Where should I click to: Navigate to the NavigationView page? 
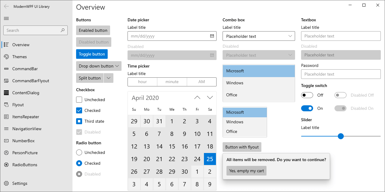(x=27, y=129)
